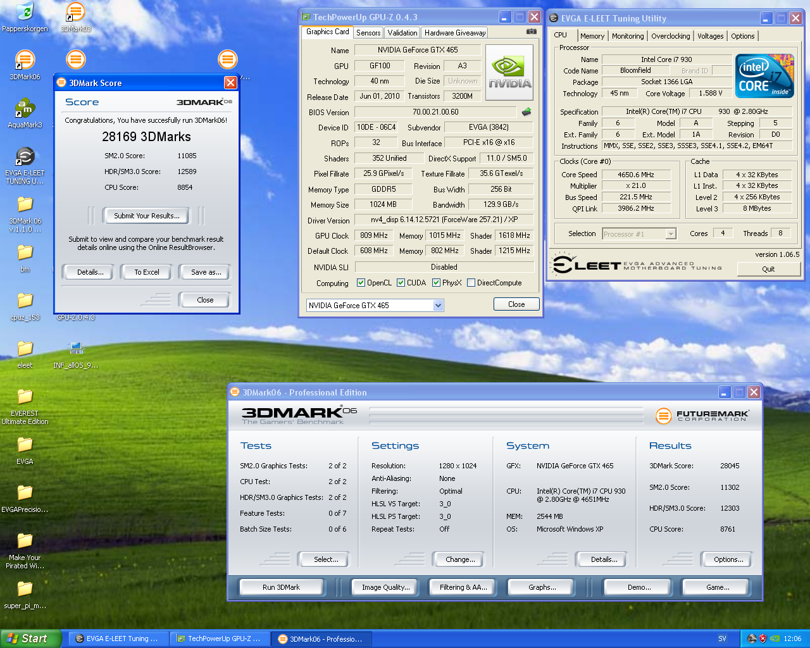The height and width of the screenshot is (648, 810).
Task: Click the Quit button in E-LEET
Action: pyautogui.click(x=768, y=269)
